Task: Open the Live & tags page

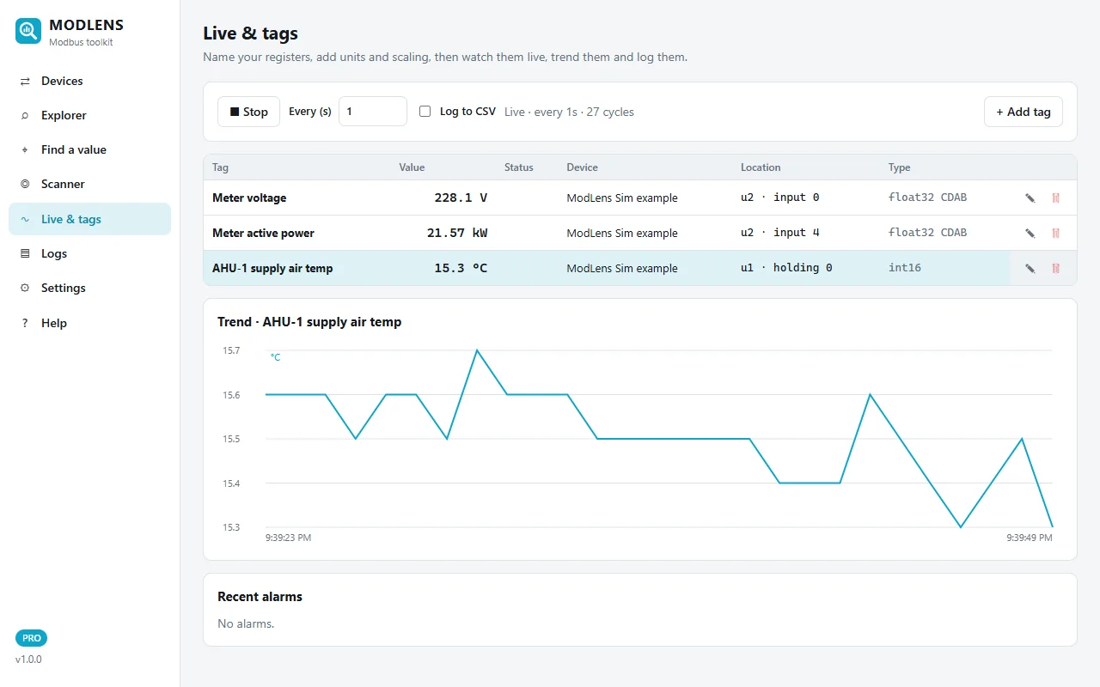Action: pyautogui.click(x=89, y=219)
